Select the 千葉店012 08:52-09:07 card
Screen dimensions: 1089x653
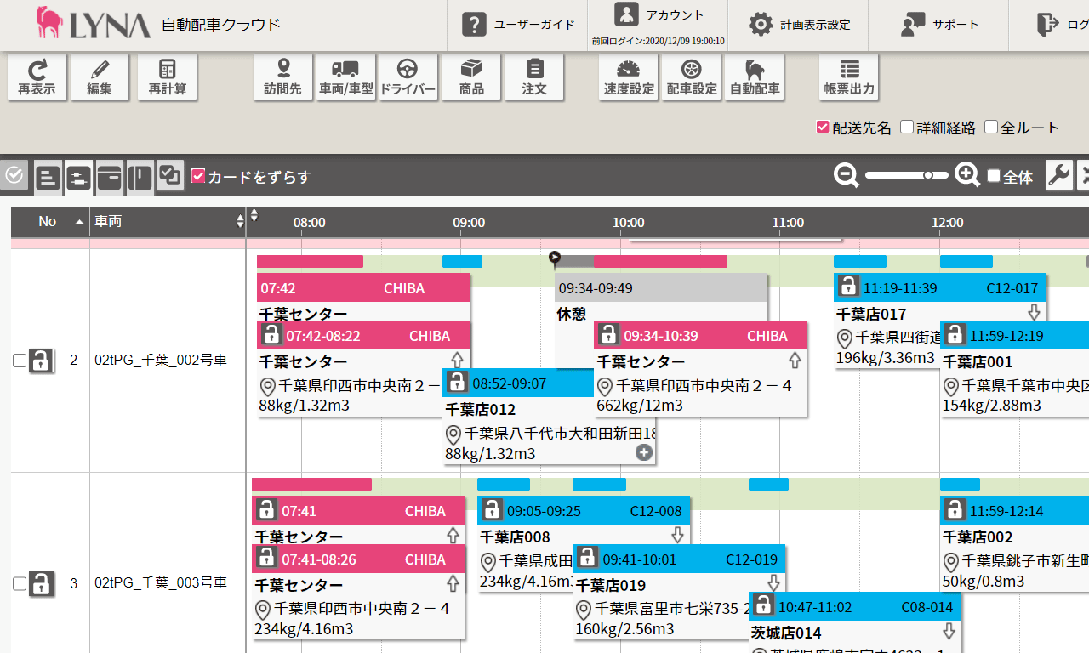coord(549,416)
